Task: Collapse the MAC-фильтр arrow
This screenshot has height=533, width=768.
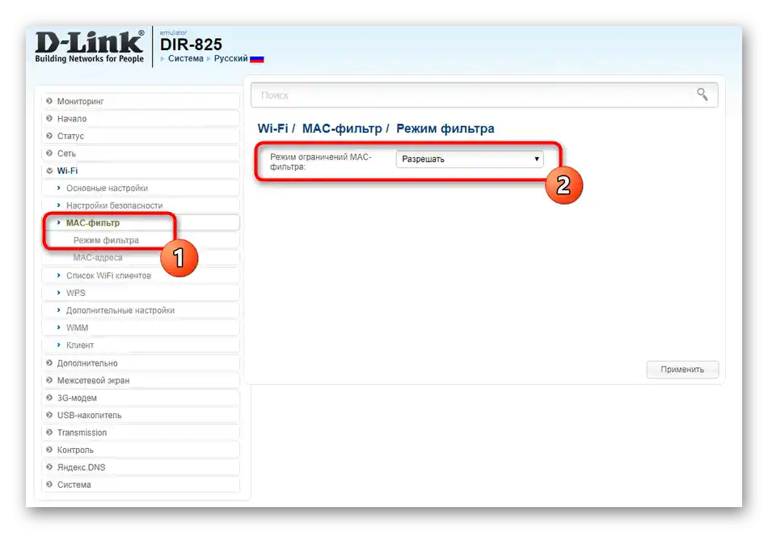Action: click(59, 223)
